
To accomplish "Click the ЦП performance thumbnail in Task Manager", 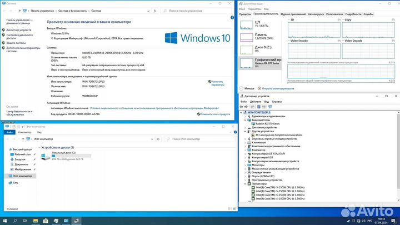I will point(247,25).
